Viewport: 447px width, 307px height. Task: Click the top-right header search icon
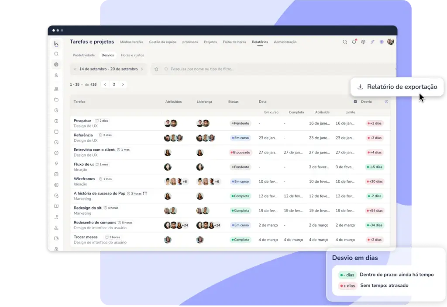(x=345, y=42)
